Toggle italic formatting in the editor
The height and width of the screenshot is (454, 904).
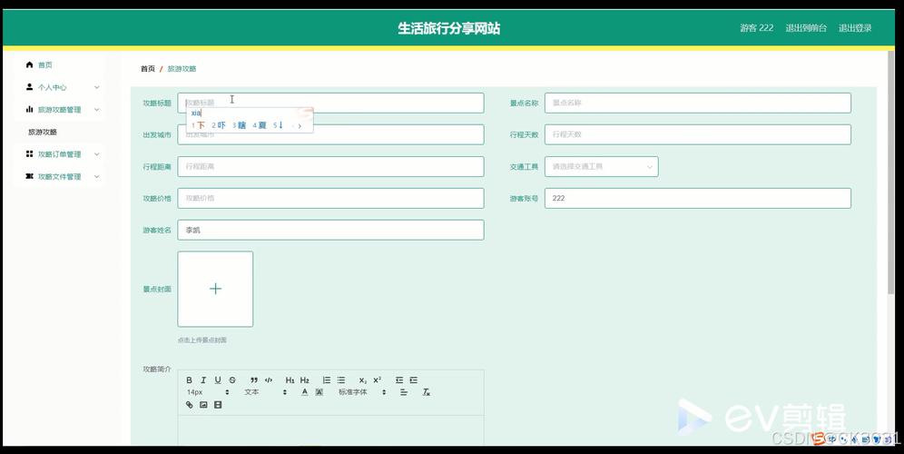203,380
